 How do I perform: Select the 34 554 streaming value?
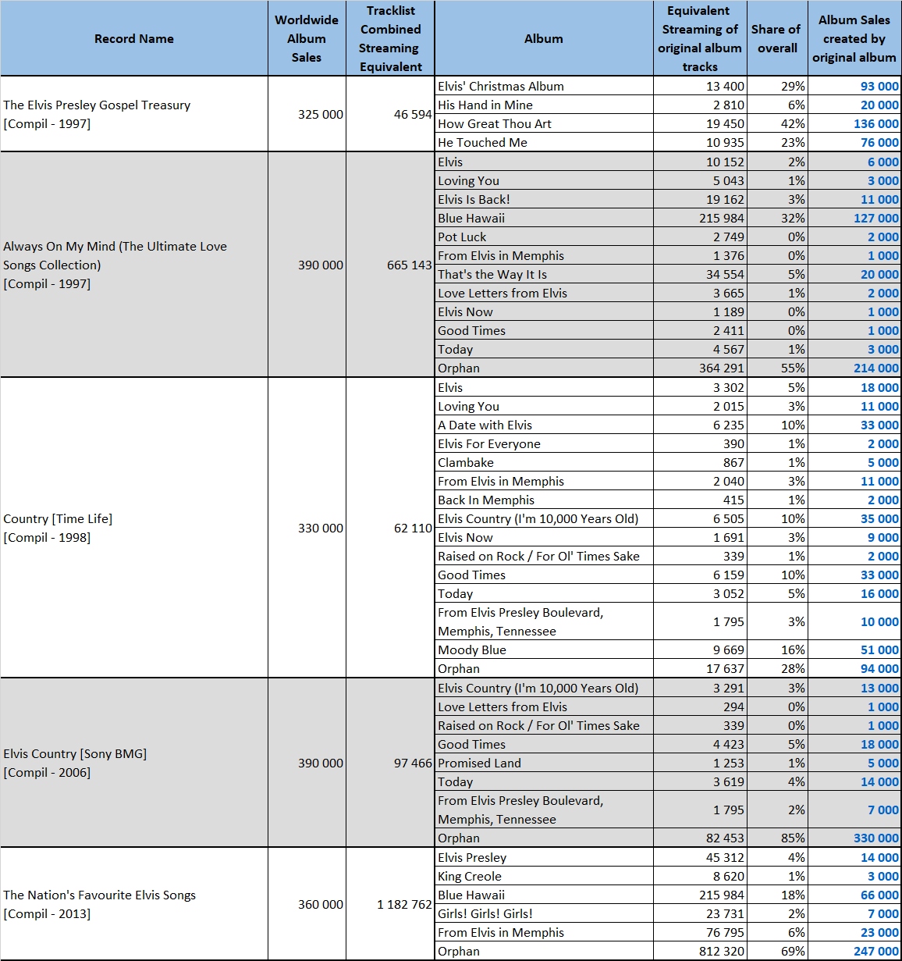[700, 274]
